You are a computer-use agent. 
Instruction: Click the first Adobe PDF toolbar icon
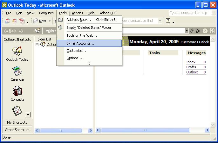pos(7,21)
